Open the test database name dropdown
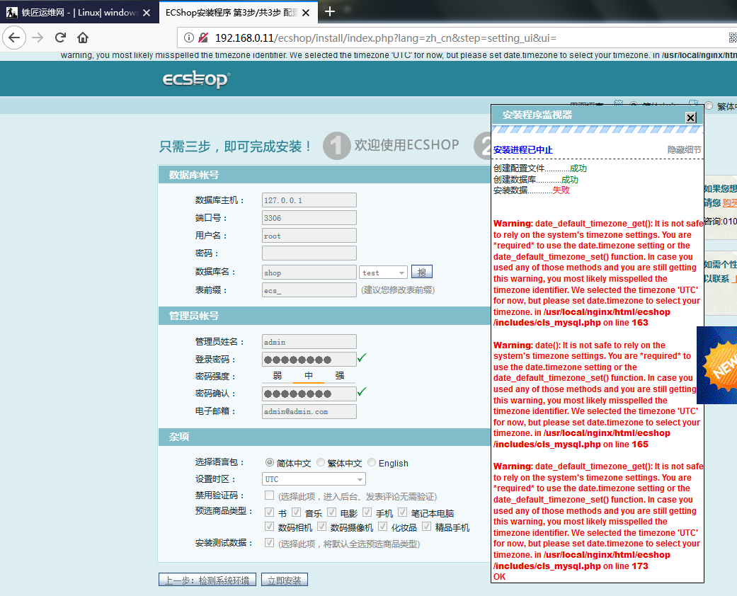 (383, 273)
